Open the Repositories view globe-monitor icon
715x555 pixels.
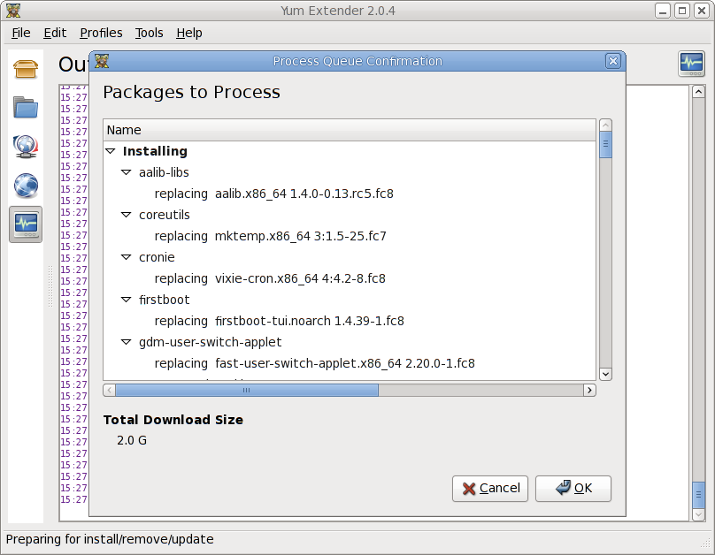(26, 147)
